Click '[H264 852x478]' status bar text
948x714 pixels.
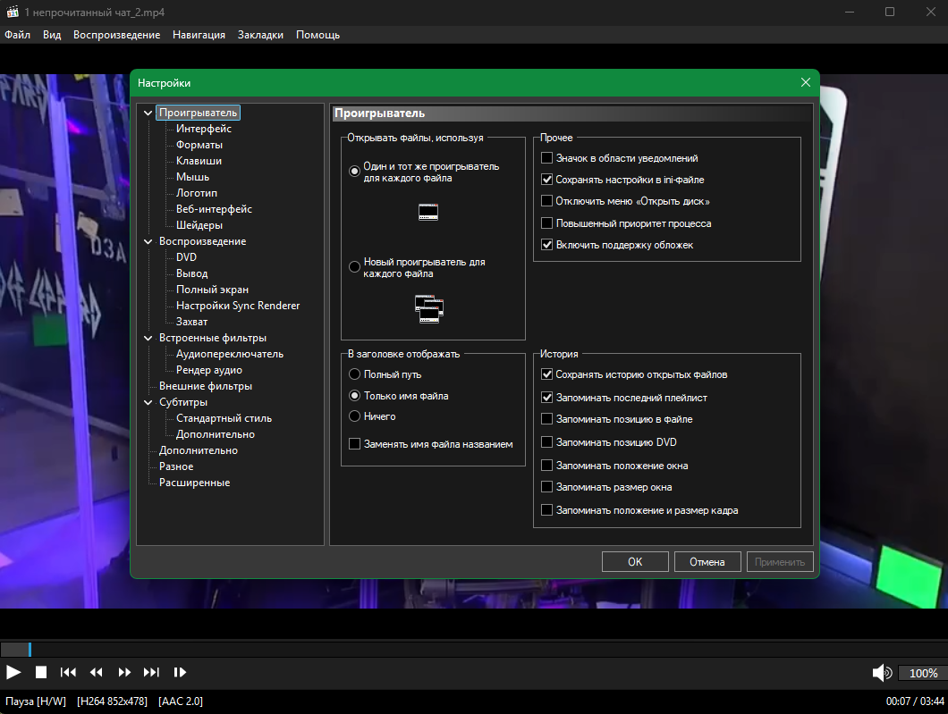(x=113, y=701)
